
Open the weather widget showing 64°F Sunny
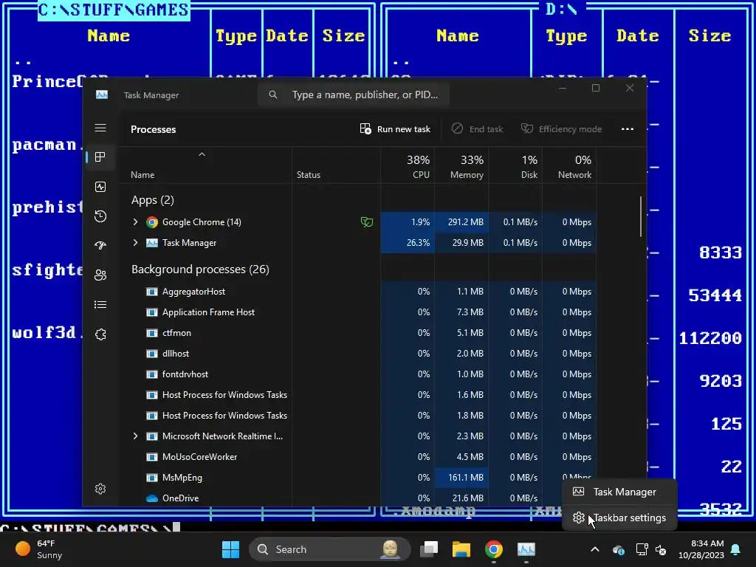(38, 549)
